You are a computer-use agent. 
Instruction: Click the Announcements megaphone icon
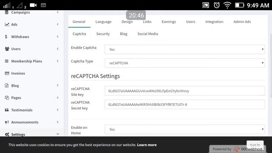click(x=7, y=122)
